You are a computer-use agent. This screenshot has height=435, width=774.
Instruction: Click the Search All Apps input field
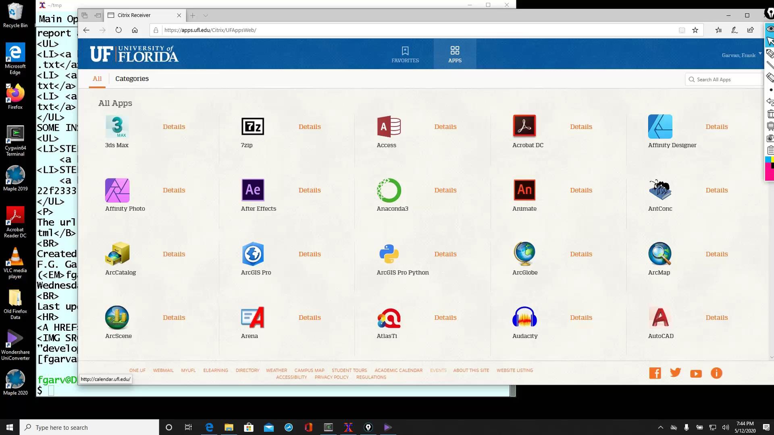click(x=724, y=79)
